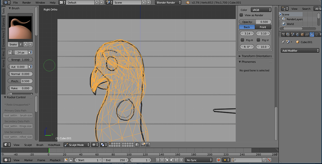Open viewport shading mode selector

pyautogui.click(x=95, y=145)
